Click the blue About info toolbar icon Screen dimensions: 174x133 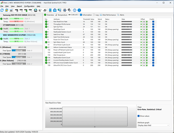[x=79, y=10]
